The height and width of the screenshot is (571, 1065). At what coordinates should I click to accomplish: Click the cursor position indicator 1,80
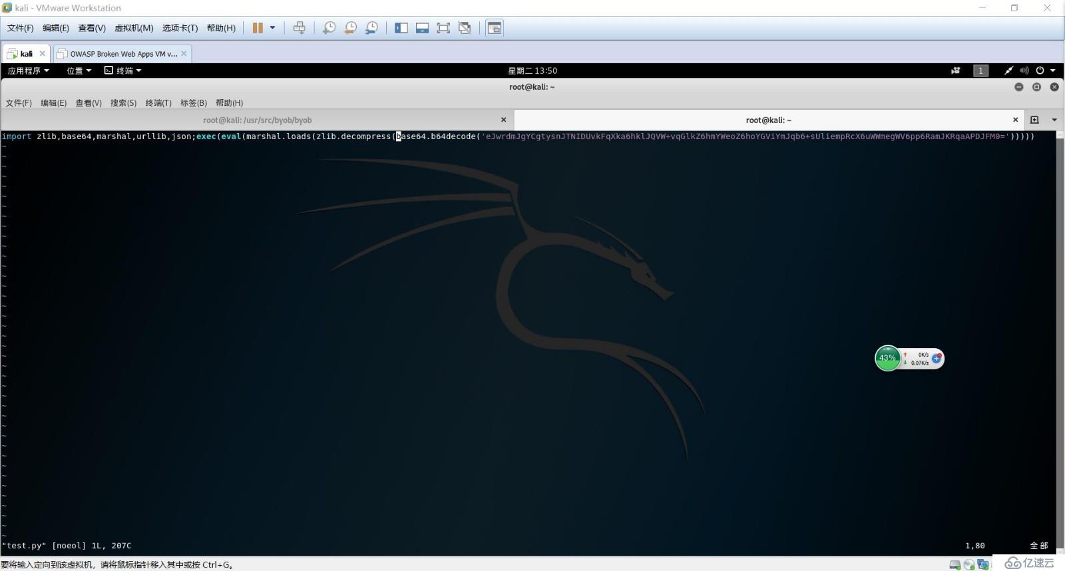975,546
